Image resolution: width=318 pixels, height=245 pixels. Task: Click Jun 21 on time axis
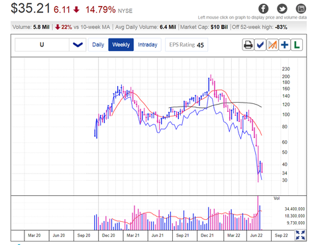[158, 236]
